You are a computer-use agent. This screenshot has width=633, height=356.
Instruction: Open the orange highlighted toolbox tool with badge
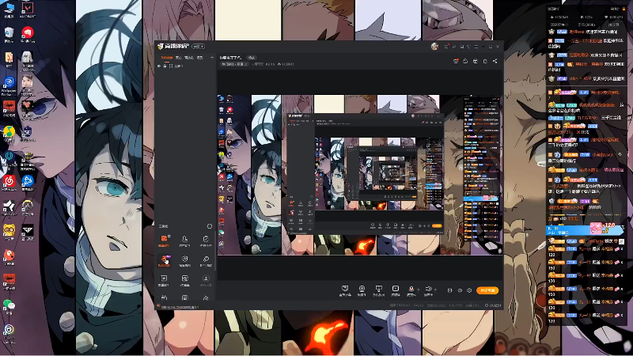[164, 240]
